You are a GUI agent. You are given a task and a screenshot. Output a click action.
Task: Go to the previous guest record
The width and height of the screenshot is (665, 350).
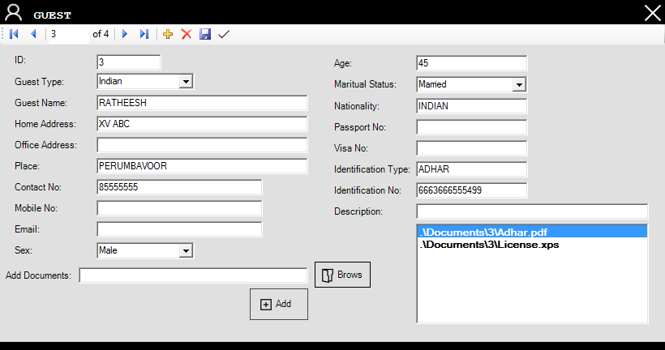pyautogui.click(x=33, y=34)
